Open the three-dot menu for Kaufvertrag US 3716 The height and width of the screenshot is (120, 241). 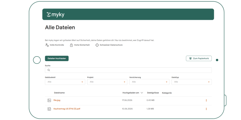[x=206, y=109]
